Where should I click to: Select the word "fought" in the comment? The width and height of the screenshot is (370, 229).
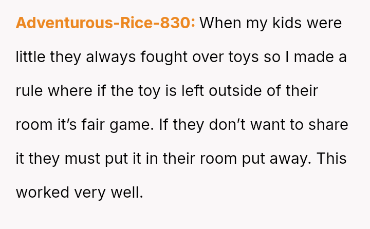coord(163,57)
